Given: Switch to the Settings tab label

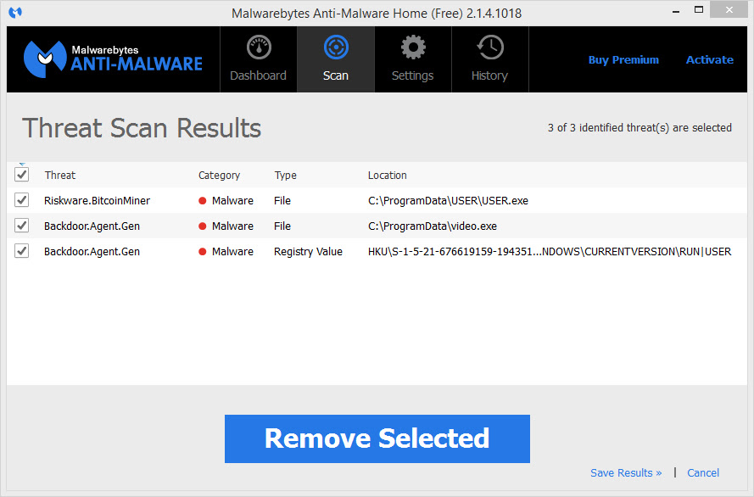Looking at the screenshot, I should tap(412, 76).
